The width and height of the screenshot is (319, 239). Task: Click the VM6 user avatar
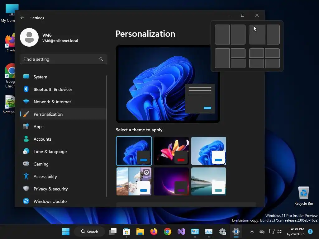click(29, 37)
